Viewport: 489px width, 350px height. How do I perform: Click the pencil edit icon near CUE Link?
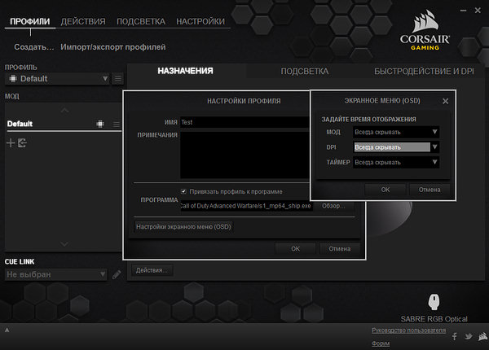pyautogui.click(x=117, y=274)
